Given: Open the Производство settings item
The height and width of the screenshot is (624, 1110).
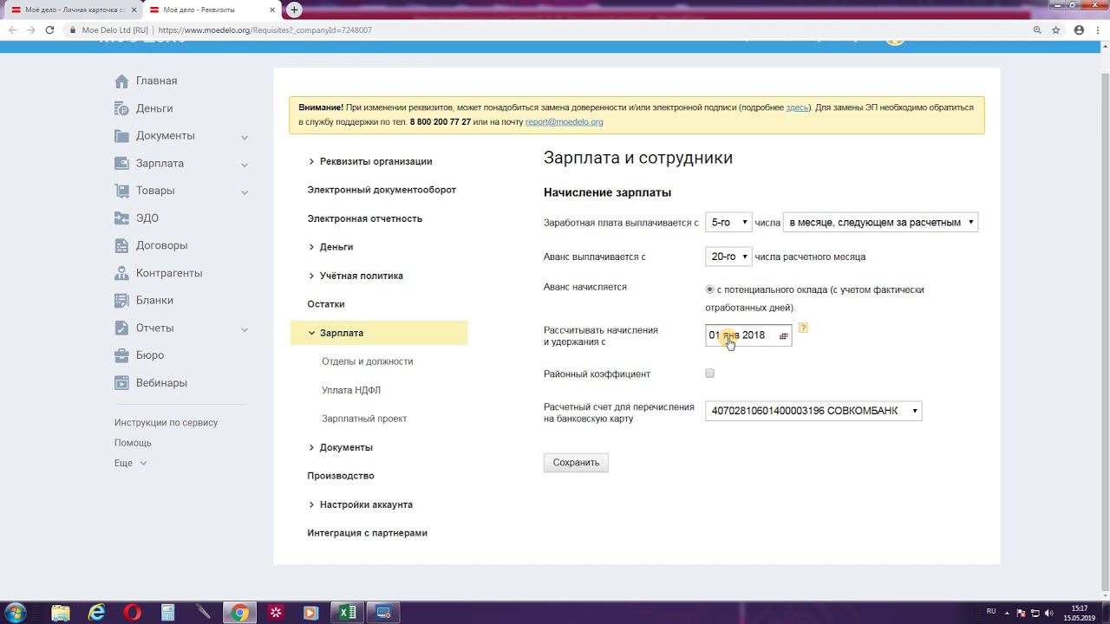Looking at the screenshot, I should pos(341,476).
